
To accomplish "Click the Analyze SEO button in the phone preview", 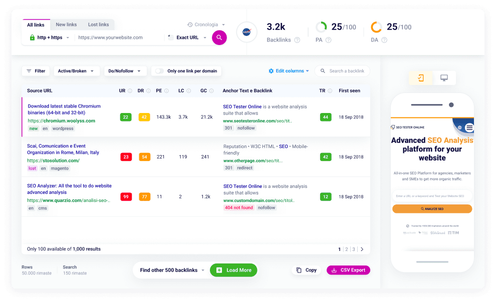I will point(432,208).
